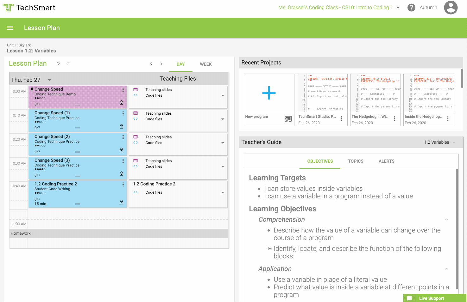
Task: Go to the next day arrow
Action: click(x=161, y=64)
